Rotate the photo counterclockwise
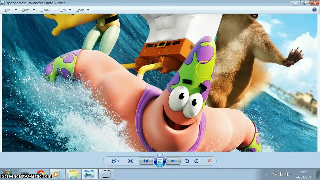 click(187, 161)
